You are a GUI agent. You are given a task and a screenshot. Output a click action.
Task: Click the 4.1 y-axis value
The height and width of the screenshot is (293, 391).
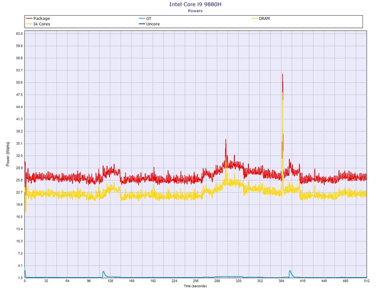(20, 266)
